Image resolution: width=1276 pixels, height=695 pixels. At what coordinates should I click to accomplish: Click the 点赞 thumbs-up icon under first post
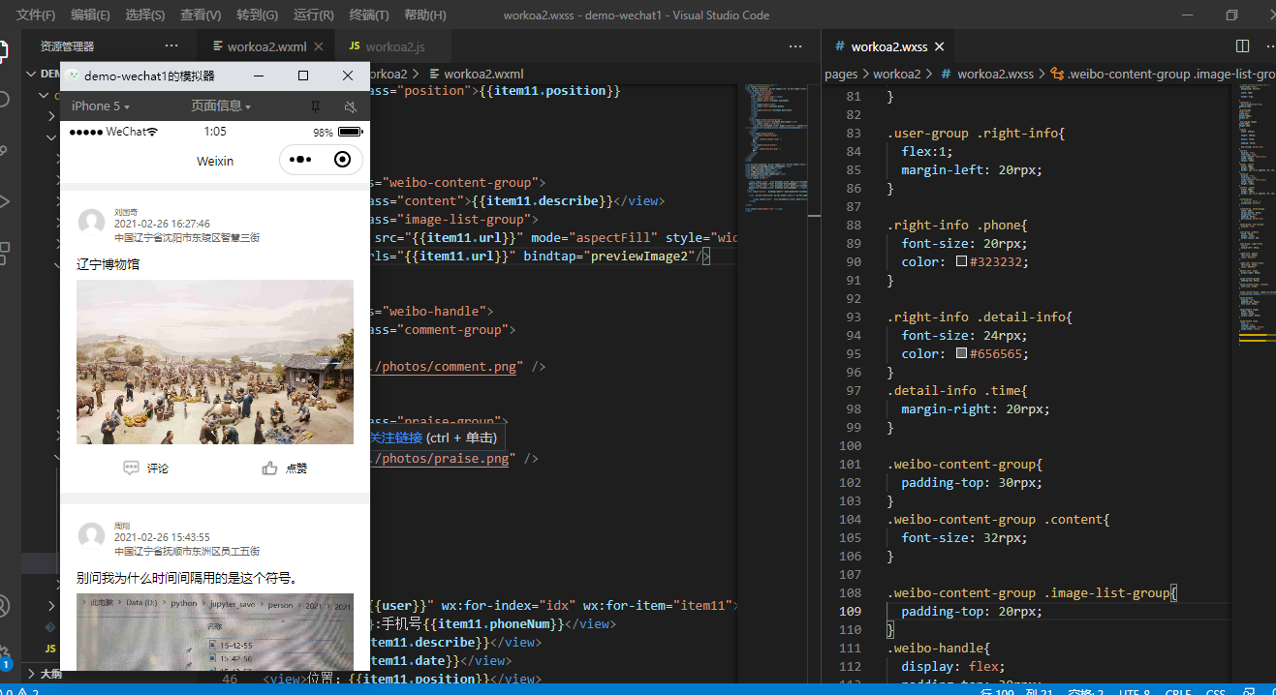[269, 468]
